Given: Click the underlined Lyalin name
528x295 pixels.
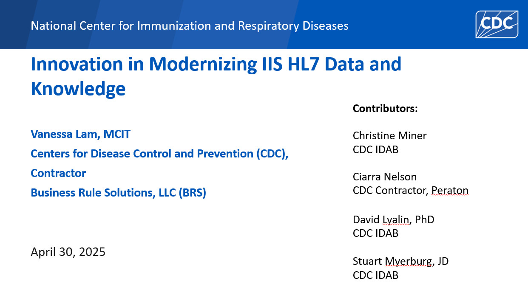Looking at the screenshot, I should [x=395, y=219].
